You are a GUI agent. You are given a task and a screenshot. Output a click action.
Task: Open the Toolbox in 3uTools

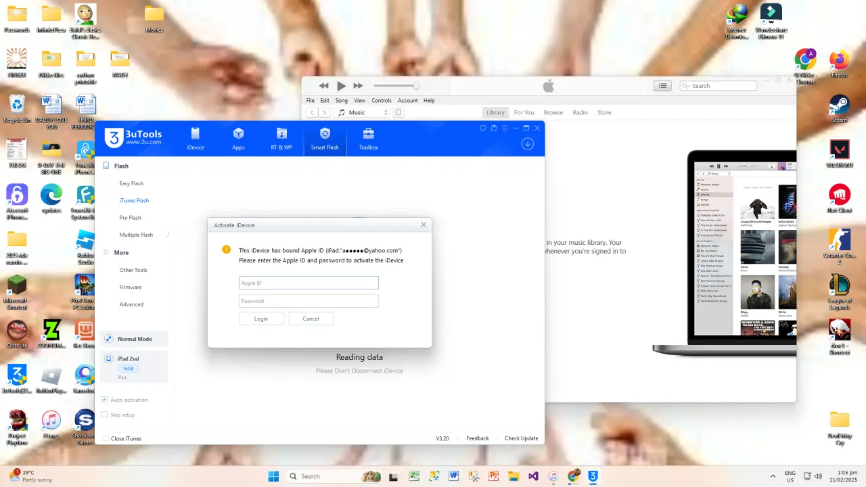[x=369, y=139]
